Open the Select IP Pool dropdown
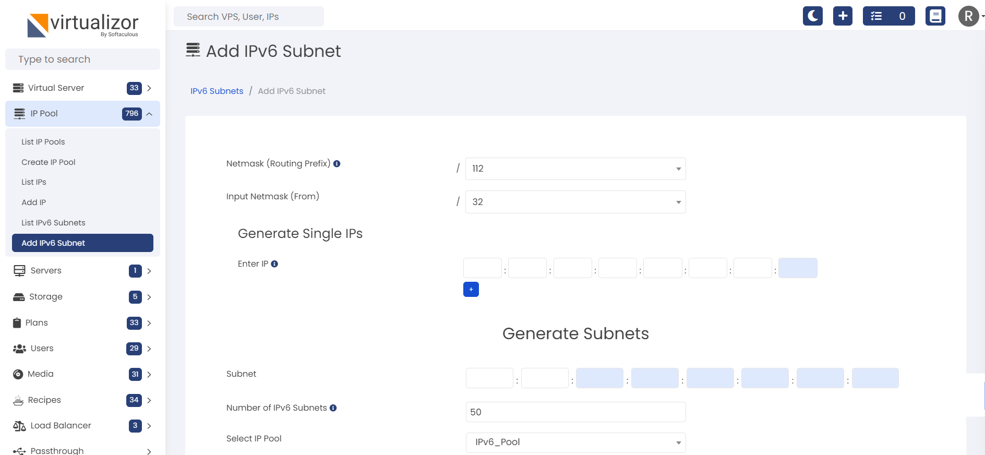 tap(575, 442)
